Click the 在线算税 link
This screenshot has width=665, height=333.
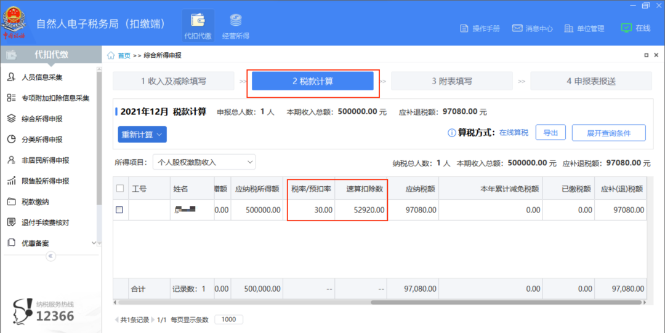click(x=514, y=133)
